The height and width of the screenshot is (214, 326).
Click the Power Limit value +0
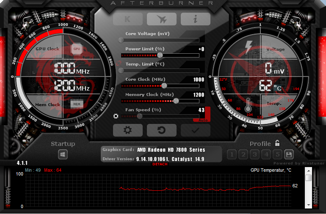pos(201,49)
